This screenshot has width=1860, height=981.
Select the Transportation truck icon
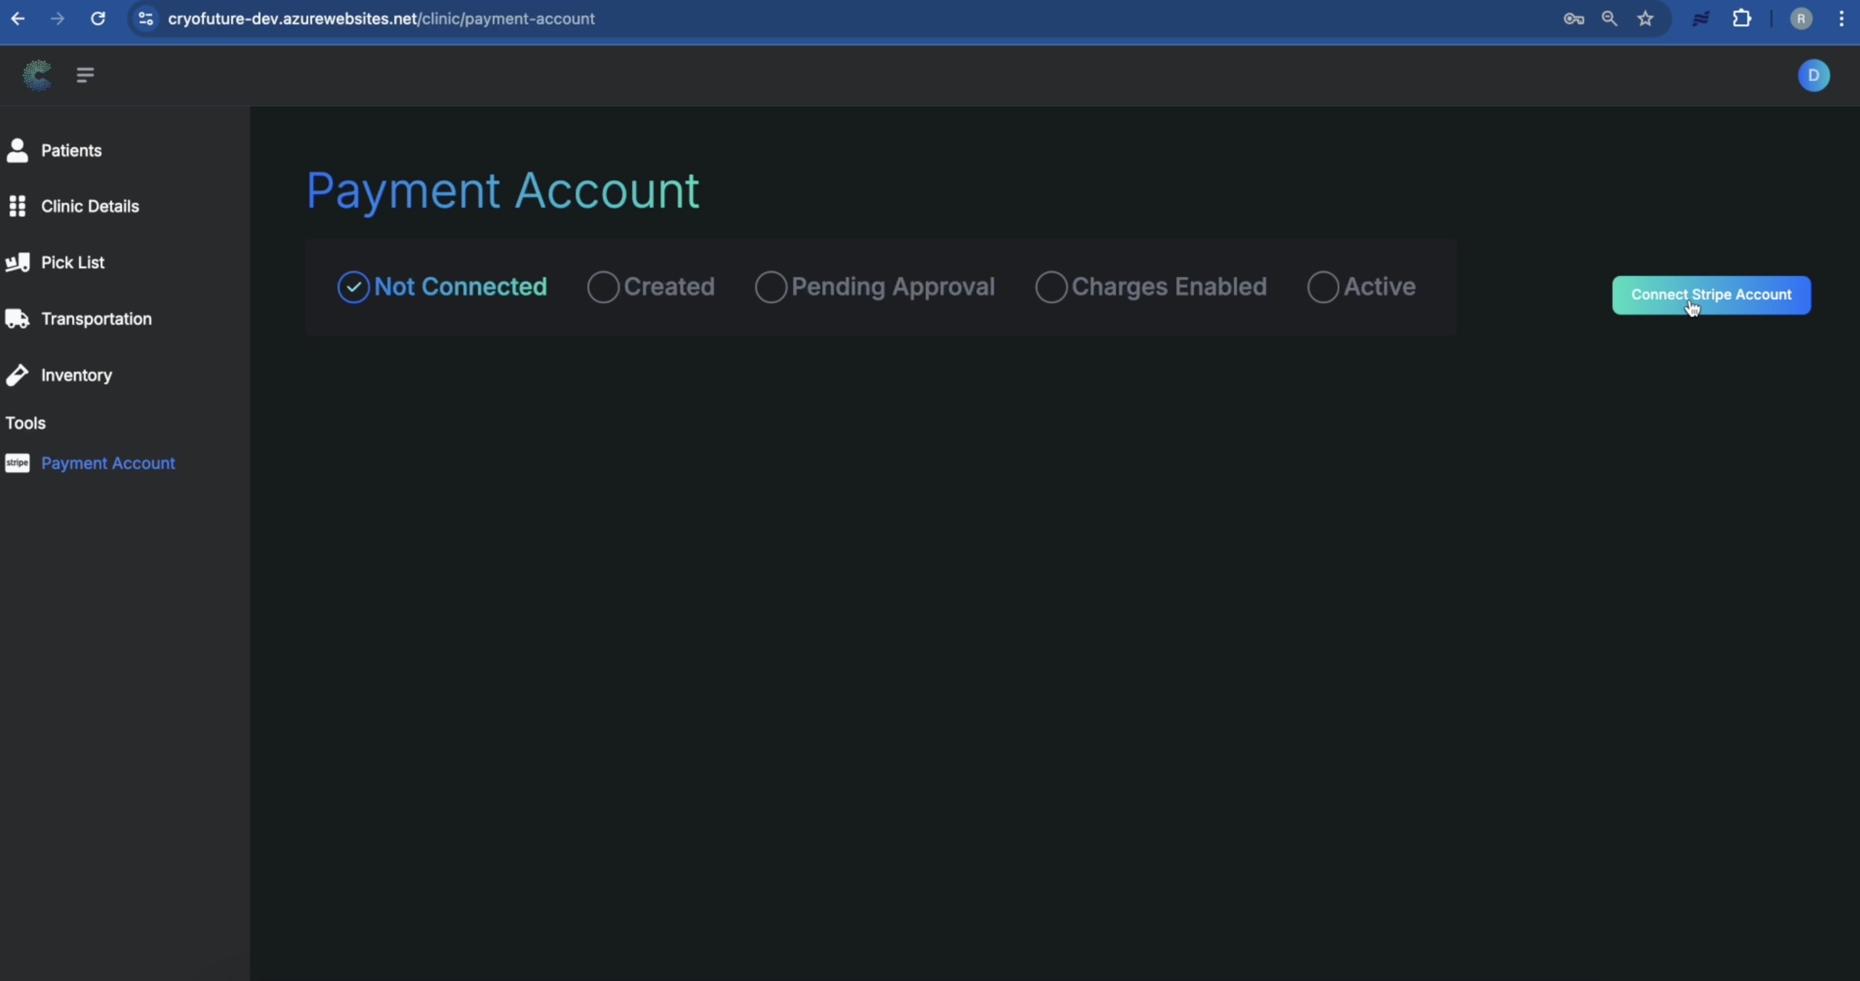[x=19, y=318]
